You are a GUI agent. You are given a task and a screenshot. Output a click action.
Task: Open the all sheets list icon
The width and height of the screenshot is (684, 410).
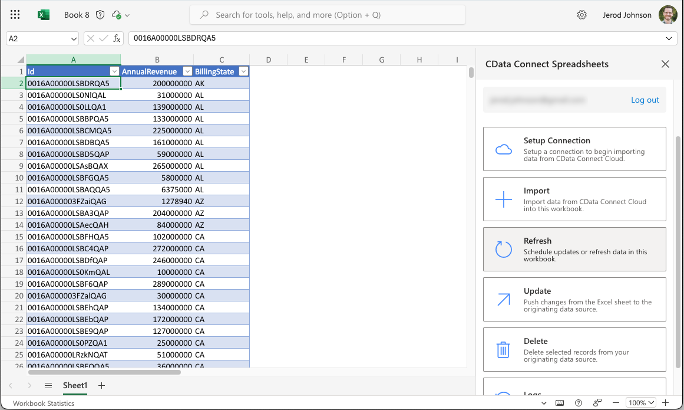tap(48, 385)
